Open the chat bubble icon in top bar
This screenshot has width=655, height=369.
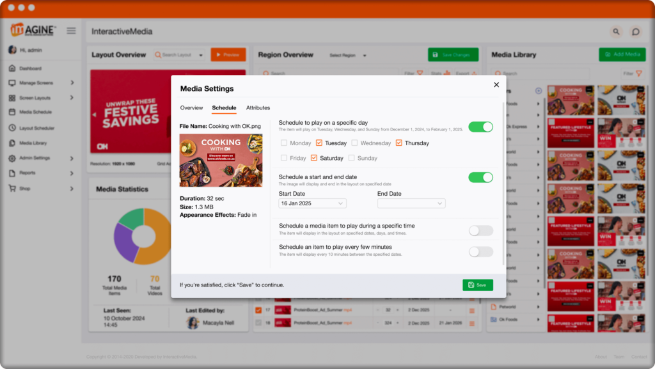(636, 32)
